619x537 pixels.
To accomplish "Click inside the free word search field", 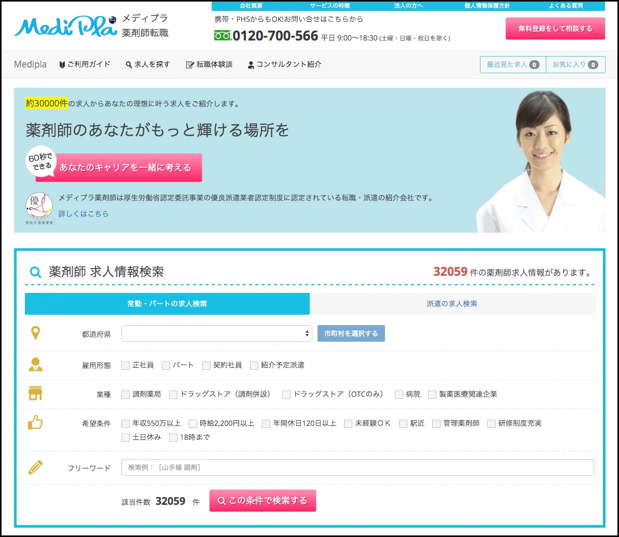I will (357, 467).
